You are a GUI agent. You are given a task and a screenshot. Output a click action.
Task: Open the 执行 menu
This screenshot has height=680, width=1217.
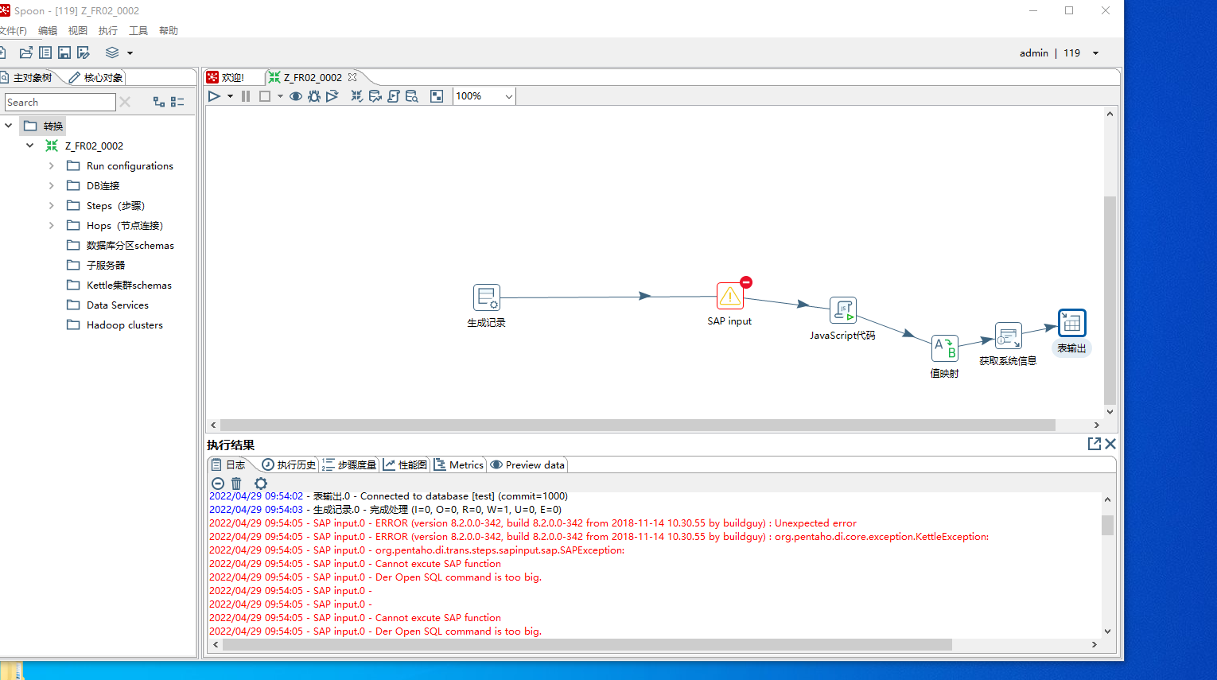108,30
